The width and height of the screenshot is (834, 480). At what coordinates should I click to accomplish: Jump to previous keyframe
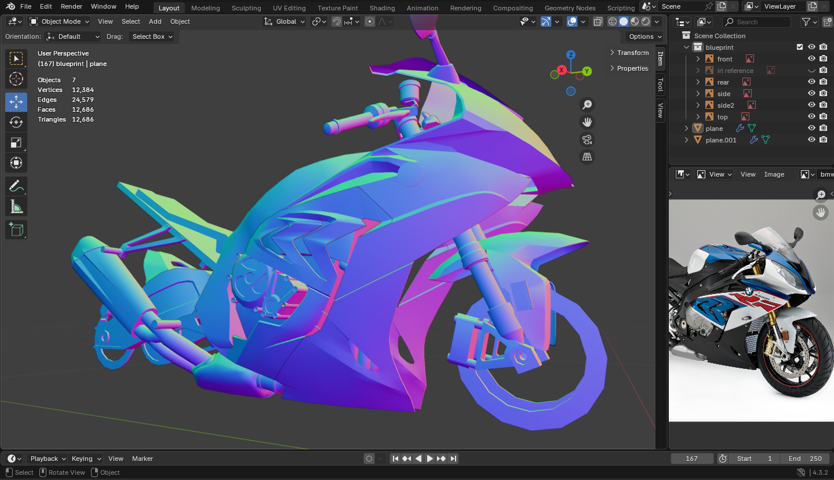coord(407,459)
